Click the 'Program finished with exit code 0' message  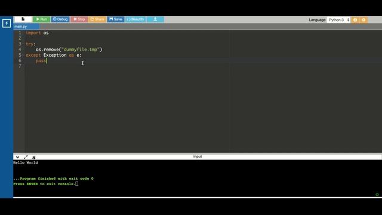53,179
